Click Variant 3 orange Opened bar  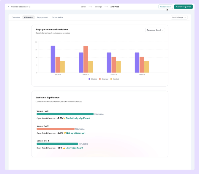(x=114, y=65)
